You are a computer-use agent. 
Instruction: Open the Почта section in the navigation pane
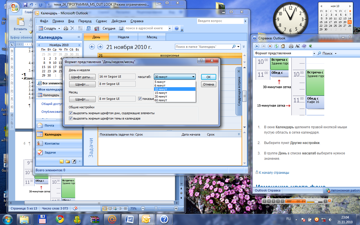[x=59, y=125]
